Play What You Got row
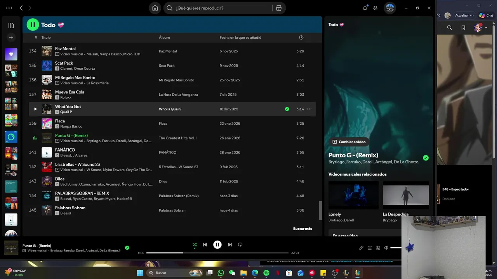 click(x=35, y=109)
